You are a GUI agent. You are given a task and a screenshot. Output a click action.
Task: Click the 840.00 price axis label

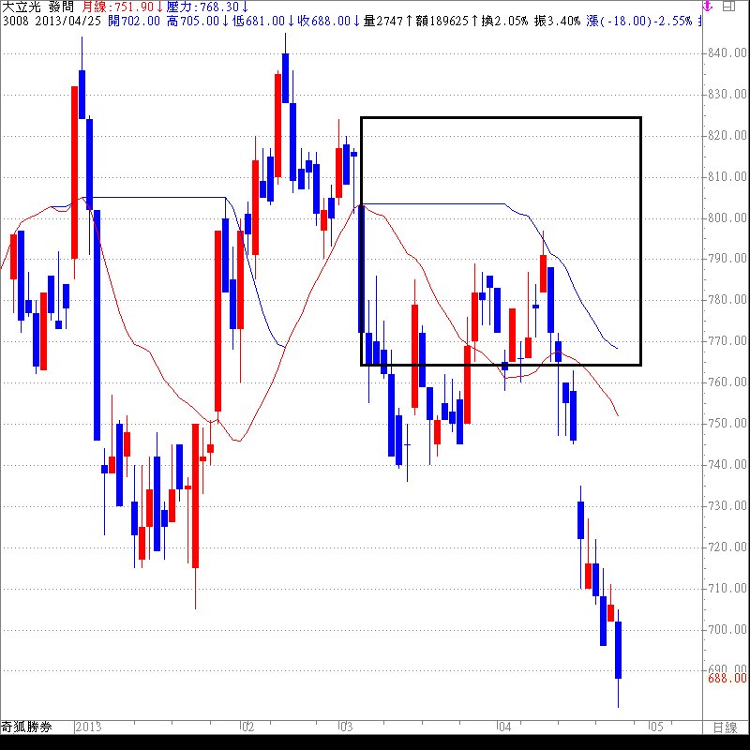pos(727,53)
